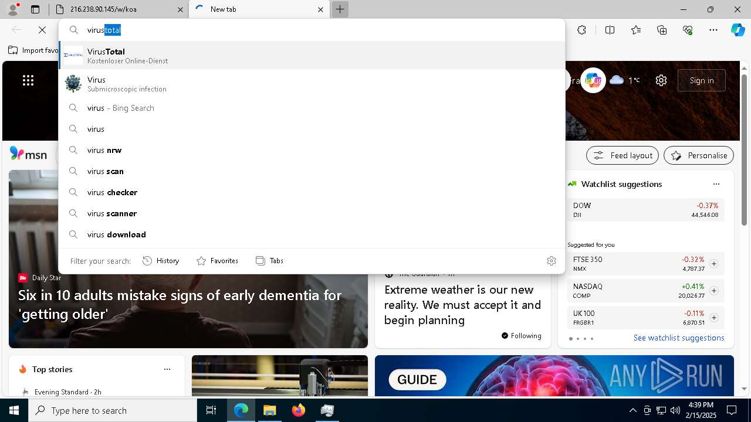
Task: Open the volume speaker tray icon
Action: (675, 410)
